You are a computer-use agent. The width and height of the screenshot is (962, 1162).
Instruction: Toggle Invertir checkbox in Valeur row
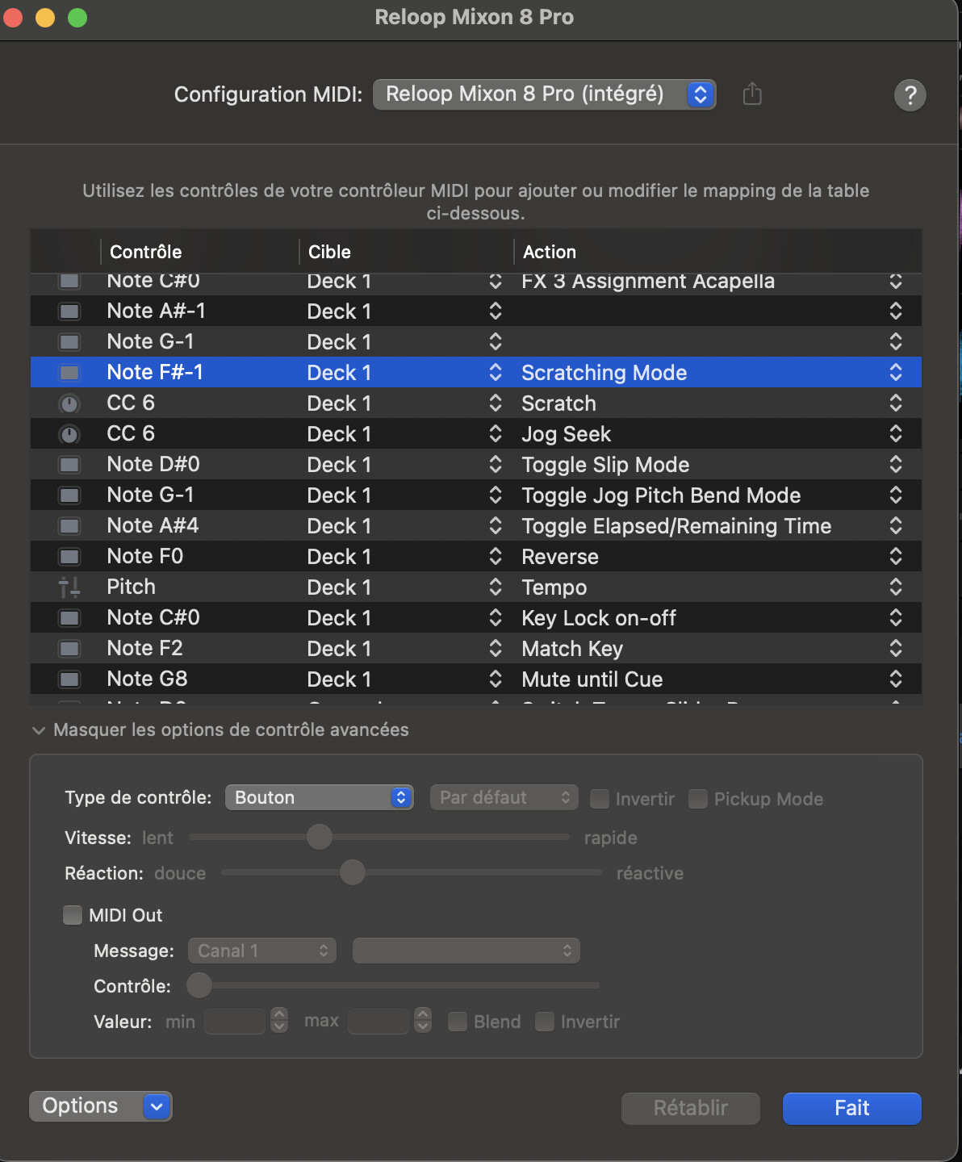(x=545, y=1022)
